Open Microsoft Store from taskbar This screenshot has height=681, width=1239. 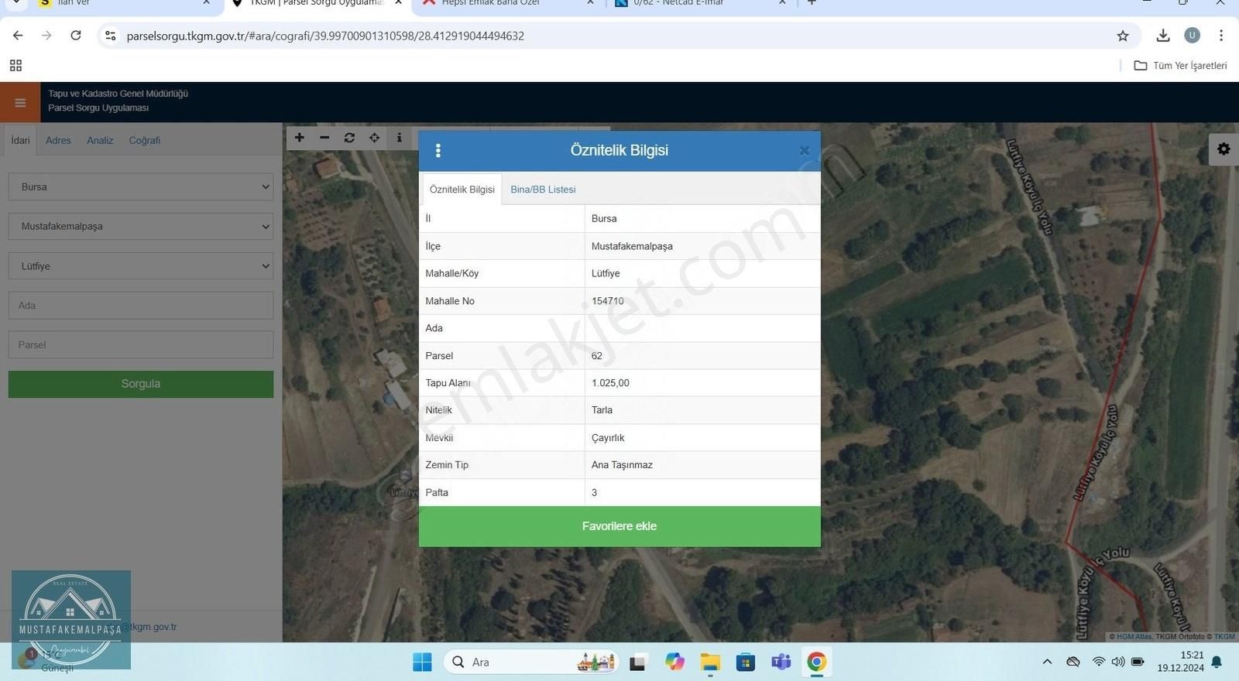point(746,662)
